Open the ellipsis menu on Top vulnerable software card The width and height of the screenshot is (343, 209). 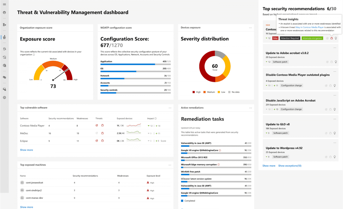pyautogui.click(x=170, y=108)
